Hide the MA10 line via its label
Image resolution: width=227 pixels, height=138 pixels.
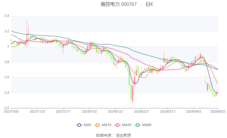(107, 125)
